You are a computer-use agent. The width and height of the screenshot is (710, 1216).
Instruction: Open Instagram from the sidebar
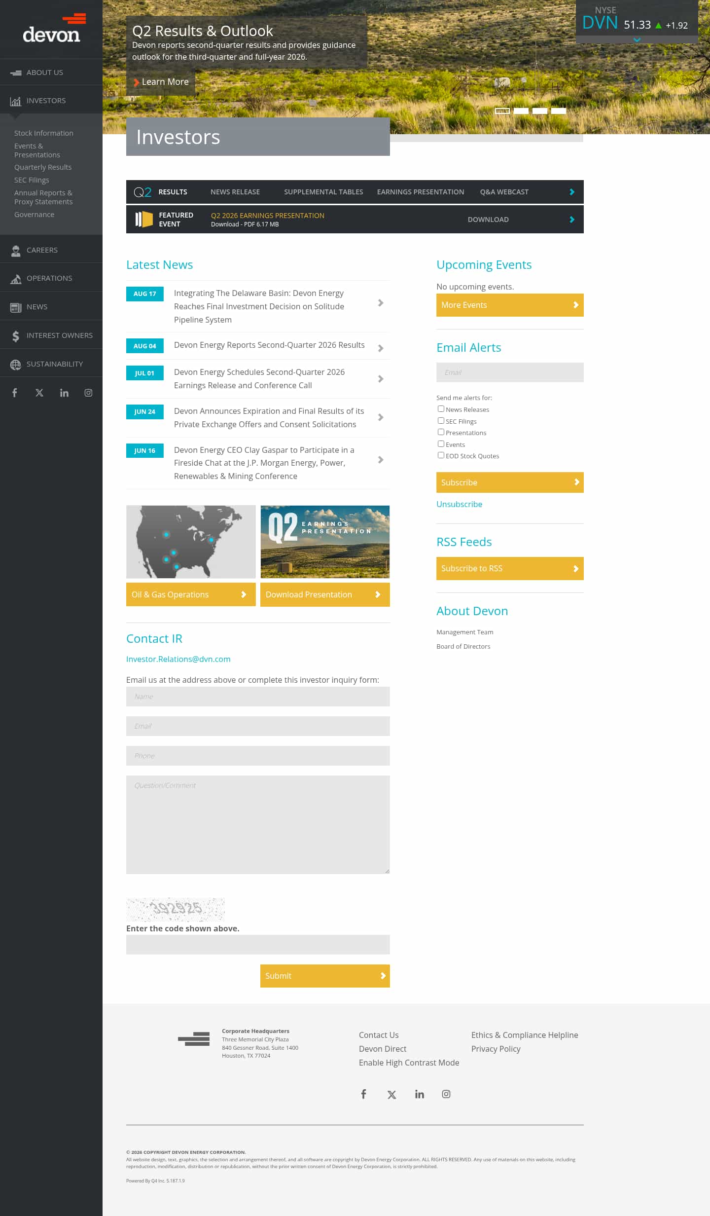tap(88, 393)
